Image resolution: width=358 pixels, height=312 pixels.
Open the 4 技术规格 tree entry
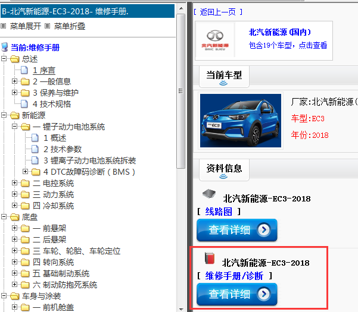point(52,104)
